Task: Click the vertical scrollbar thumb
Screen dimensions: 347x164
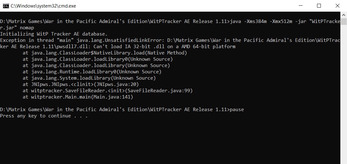Action: coord(344,22)
